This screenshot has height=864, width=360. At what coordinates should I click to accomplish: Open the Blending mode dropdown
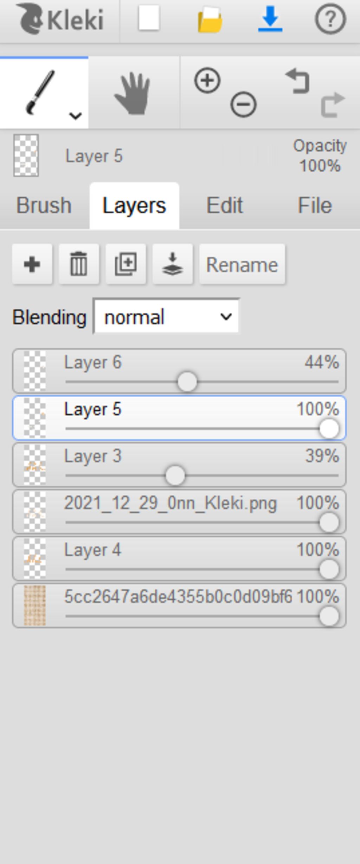[166, 316]
